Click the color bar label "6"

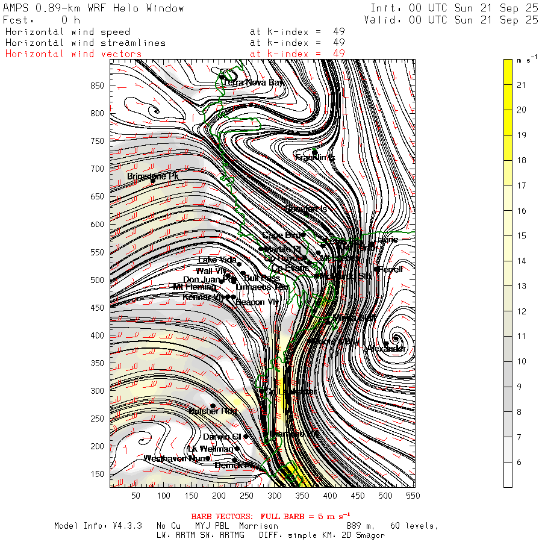pos(519,463)
